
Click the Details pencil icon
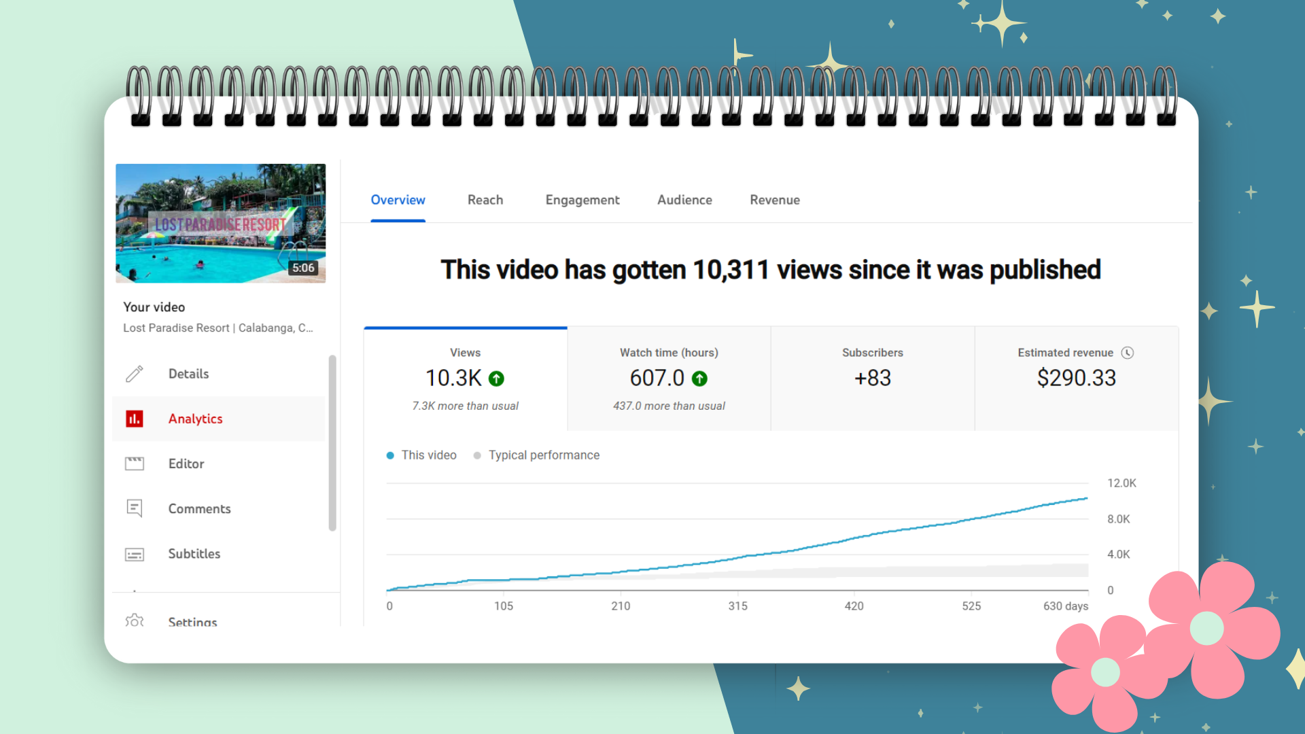pos(135,374)
